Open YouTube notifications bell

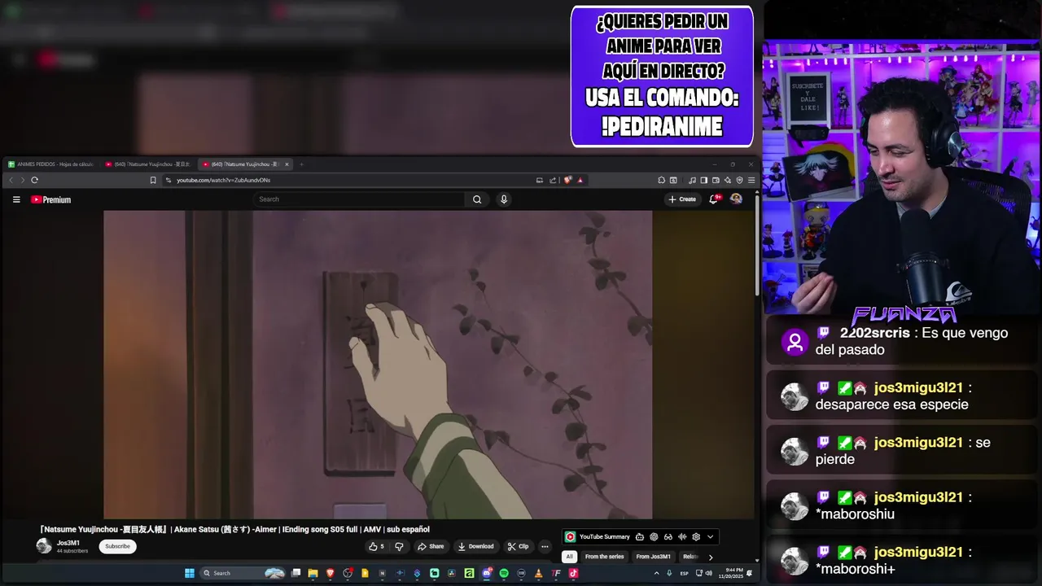coord(714,199)
